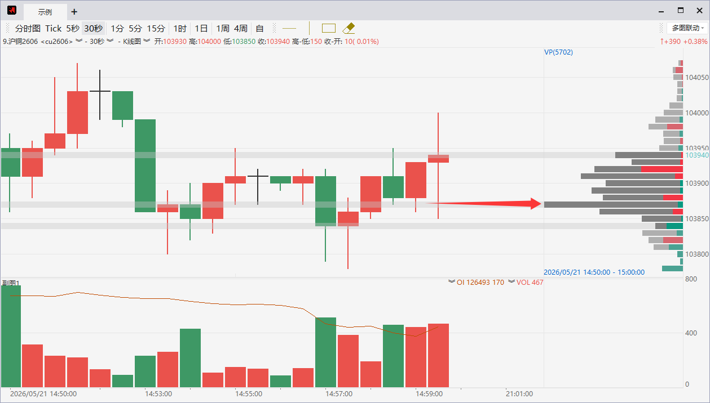Click the 104050 price axis label
This screenshot has height=403, width=710.
coord(697,77)
